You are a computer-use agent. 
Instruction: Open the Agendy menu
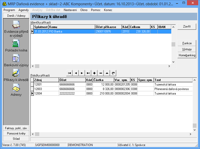23,10
